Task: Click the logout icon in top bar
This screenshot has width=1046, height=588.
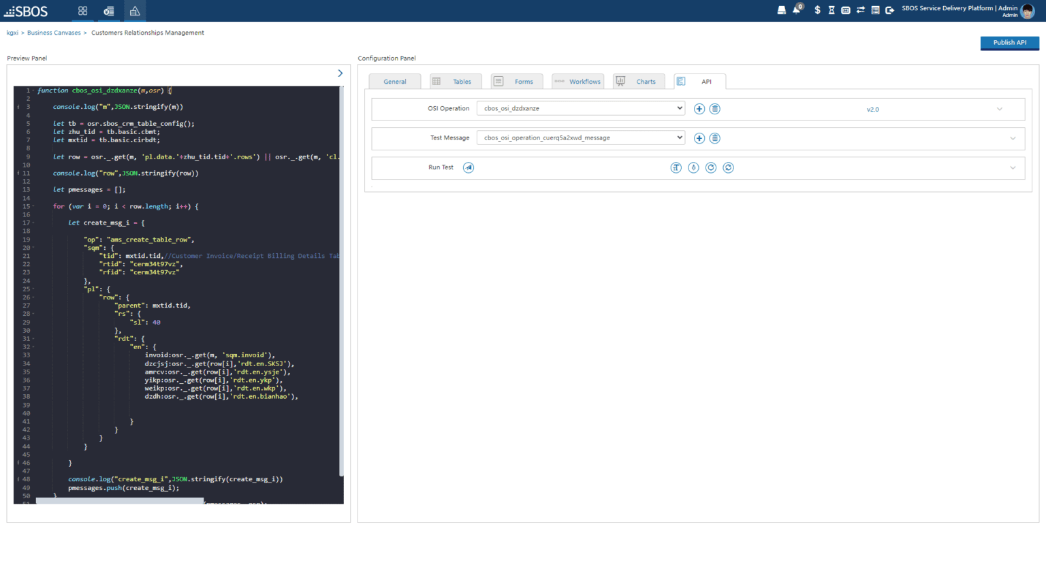Action: 889,10
